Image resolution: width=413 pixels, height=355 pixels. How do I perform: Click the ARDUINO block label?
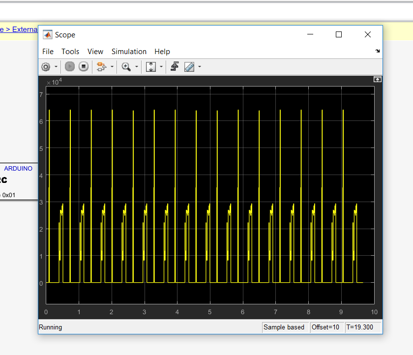18,169
